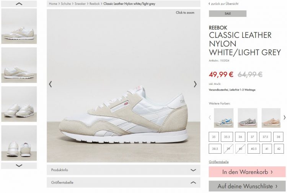This screenshot has width=287, height=193.
Task: Open Schuhe breadcrumb category
Action: (x=66, y=4)
